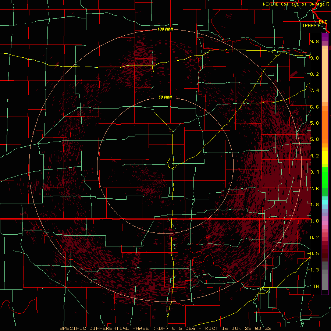Screen dimensions: 331x331
Task: Click the cyan segment of the color bar
Action: click(x=325, y=202)
